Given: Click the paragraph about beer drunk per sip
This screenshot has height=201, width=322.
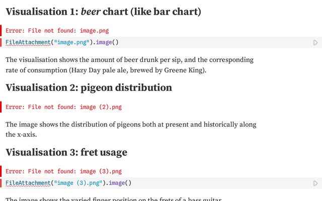Looking at the screenshot, I should click(130, 65).
